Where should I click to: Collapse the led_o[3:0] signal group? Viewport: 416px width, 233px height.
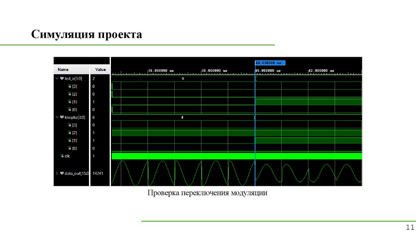coord(57,78)
